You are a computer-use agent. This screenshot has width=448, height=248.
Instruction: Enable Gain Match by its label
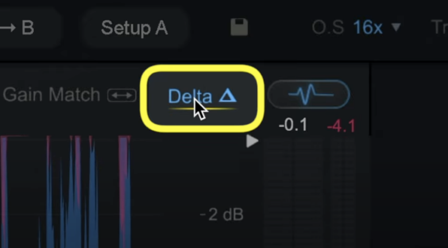tap(52, 95)
